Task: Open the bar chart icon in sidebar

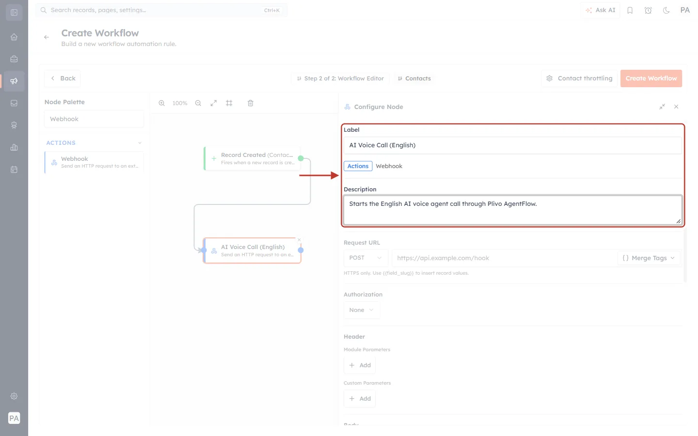Action: [x=14, y=147]
